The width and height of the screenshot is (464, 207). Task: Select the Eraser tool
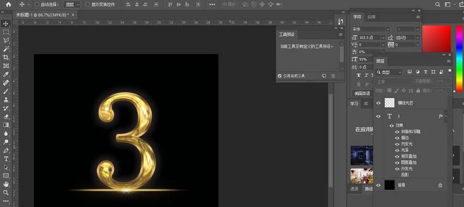click(6, 116)
